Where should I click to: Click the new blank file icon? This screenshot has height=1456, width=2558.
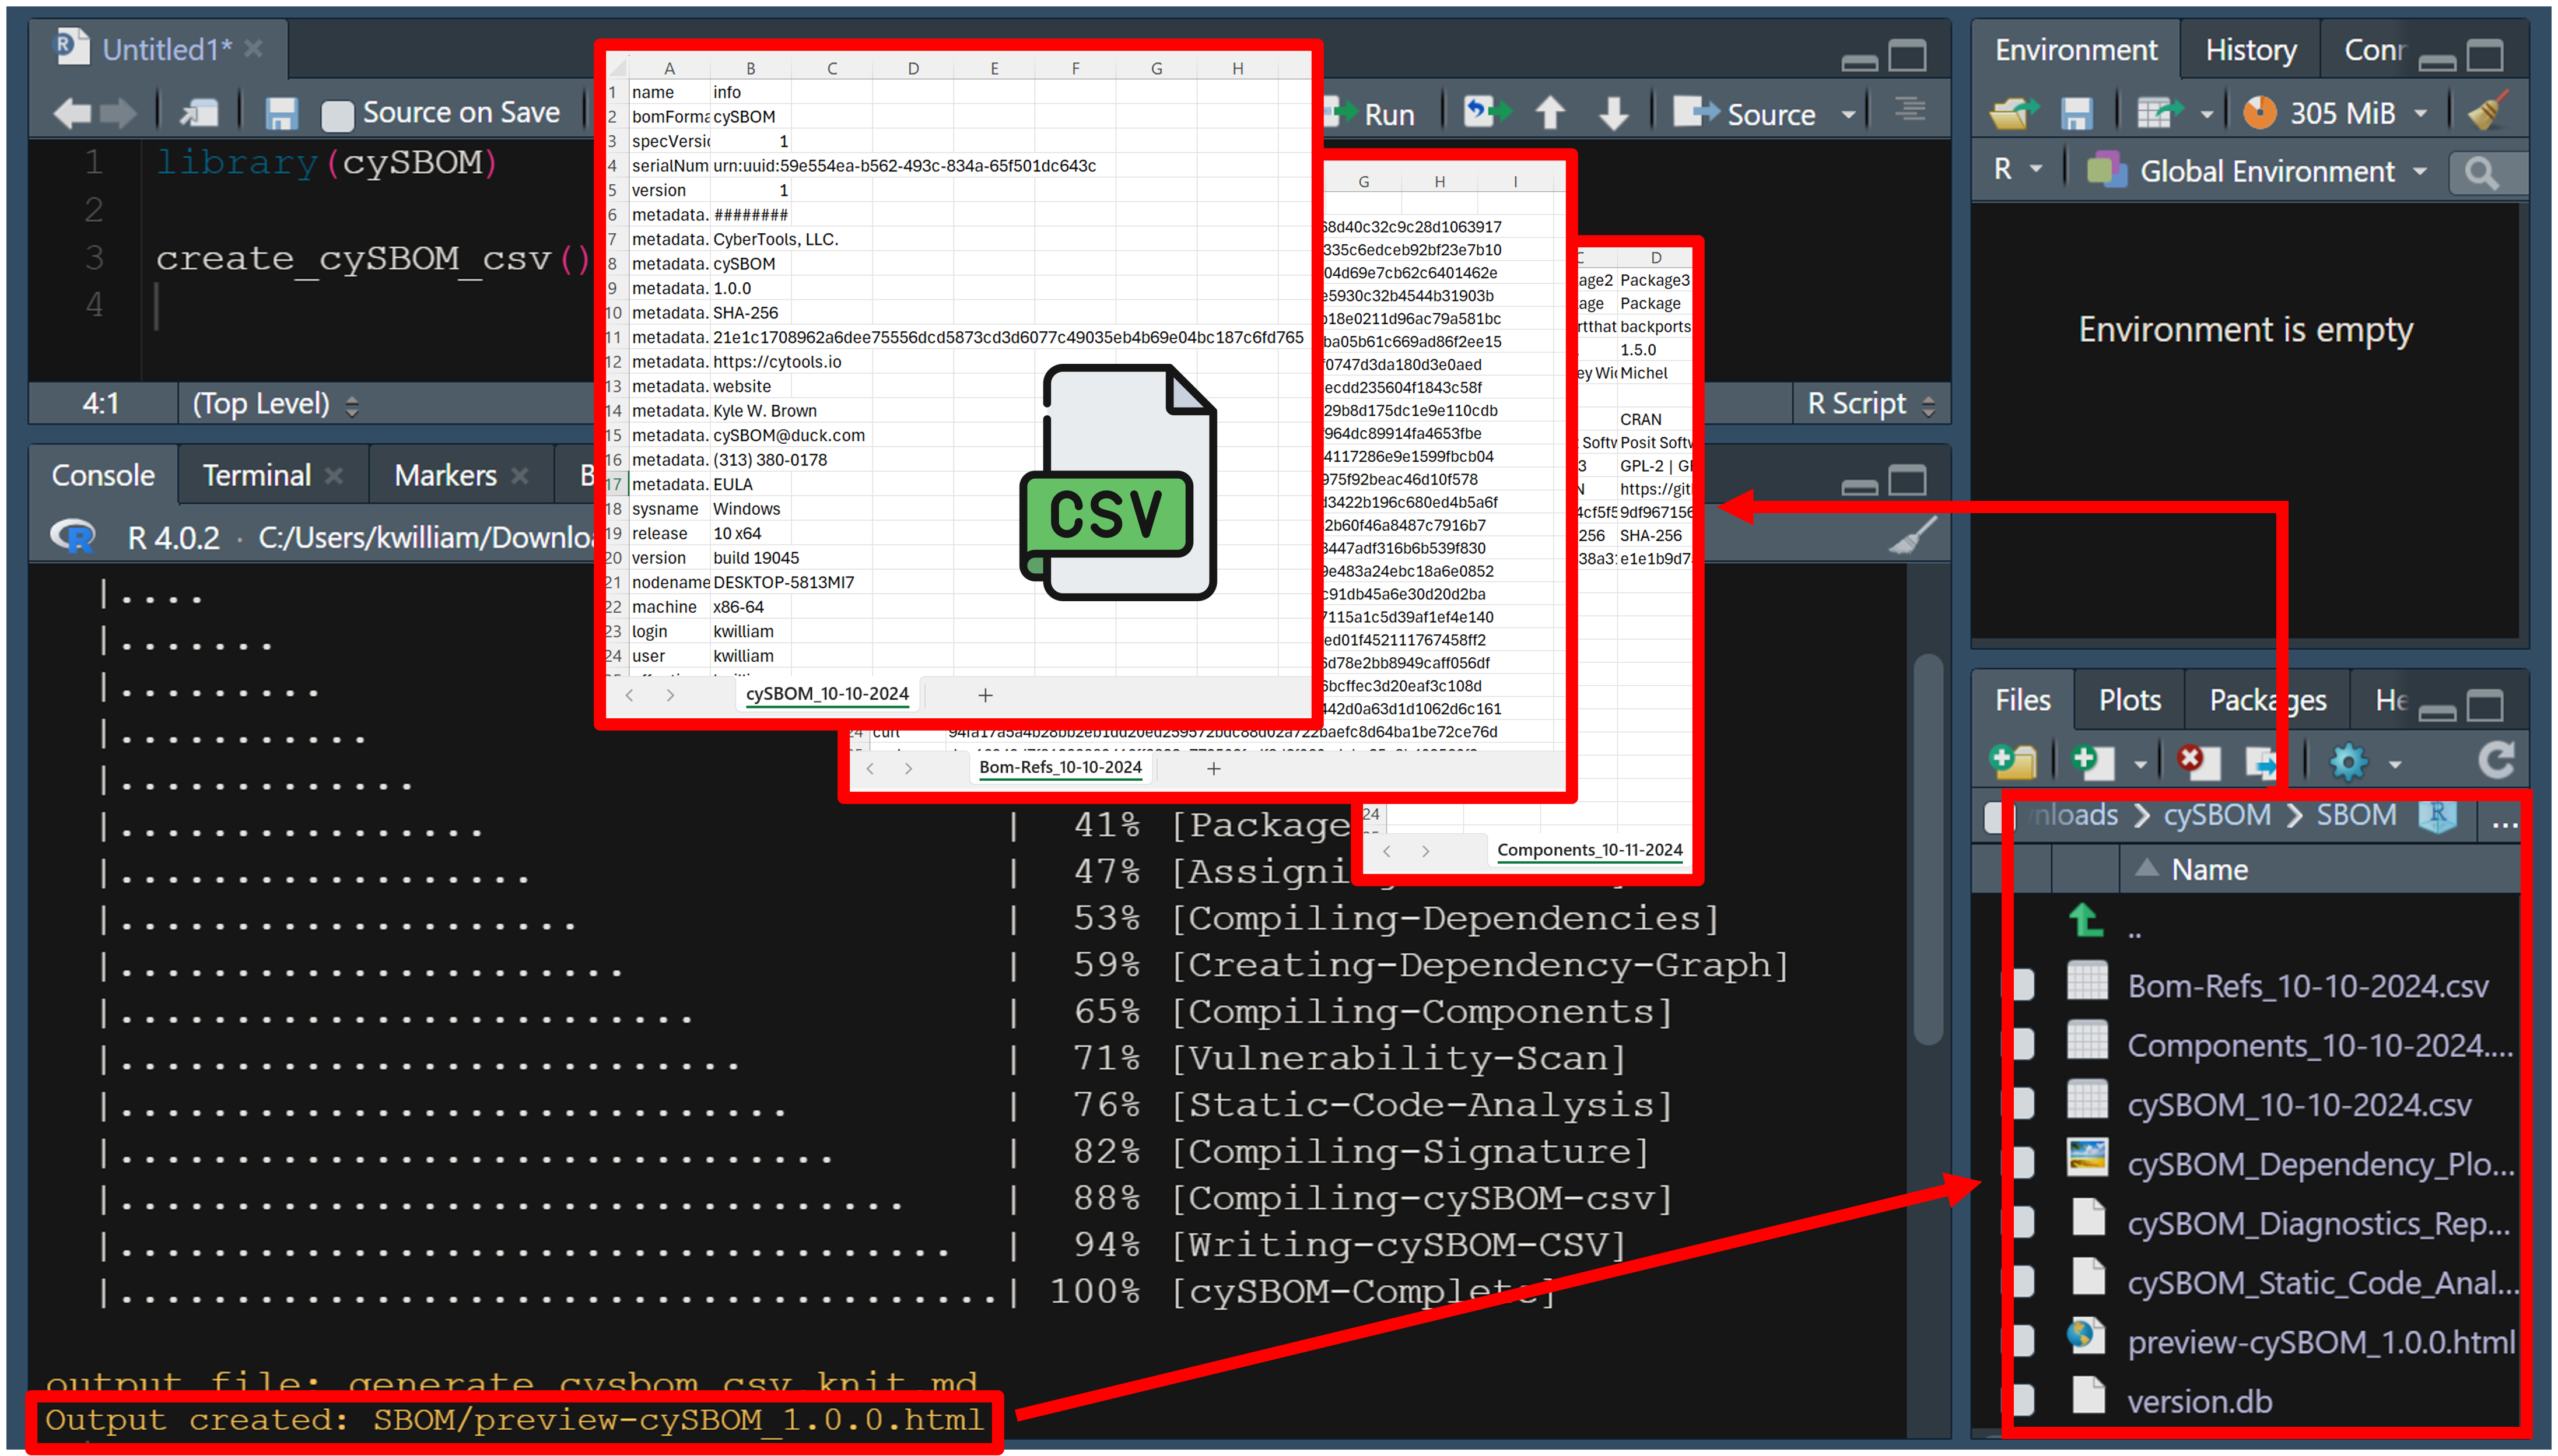(2093, 762)
